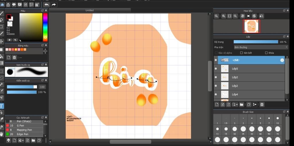Viewport: 294px width, 146px height.
Task: Click the palette list down arrow in Bảng màu
Action: pos(45,53)
